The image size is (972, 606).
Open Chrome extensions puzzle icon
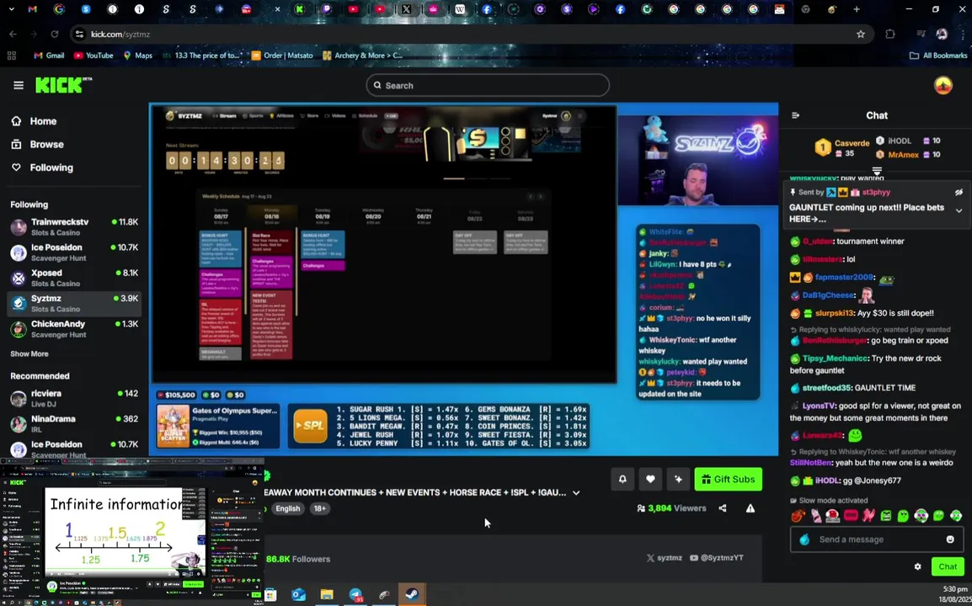(890, 34)
